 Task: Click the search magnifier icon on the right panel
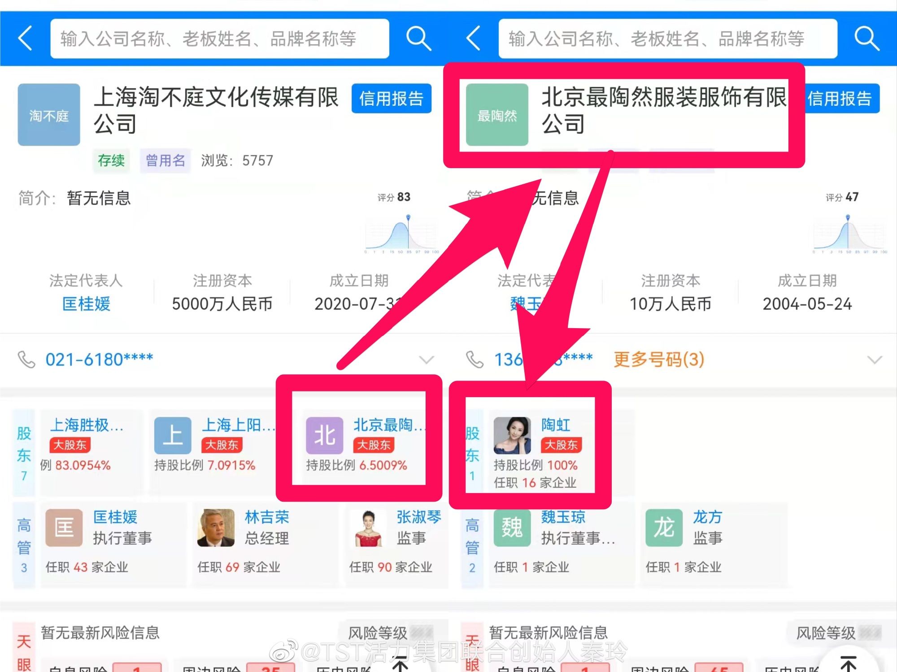coord(866,39)
